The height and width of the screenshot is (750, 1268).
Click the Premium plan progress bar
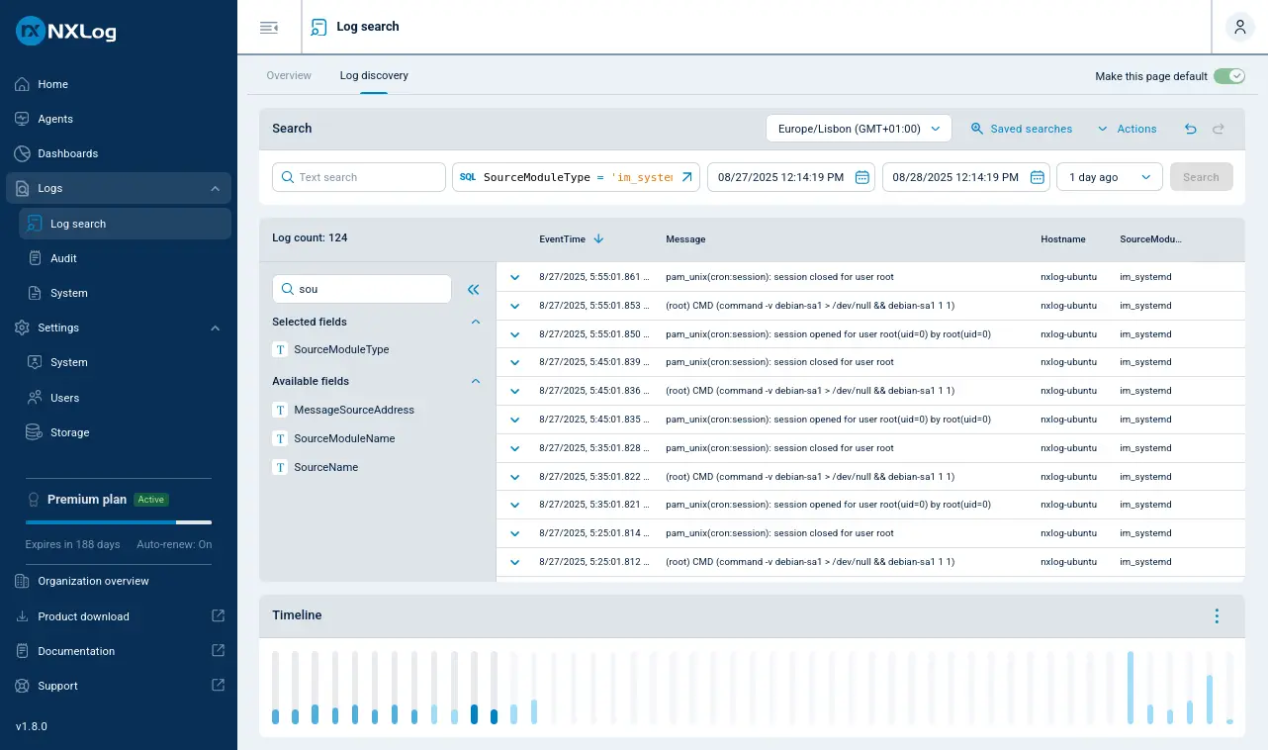[119, 521]
